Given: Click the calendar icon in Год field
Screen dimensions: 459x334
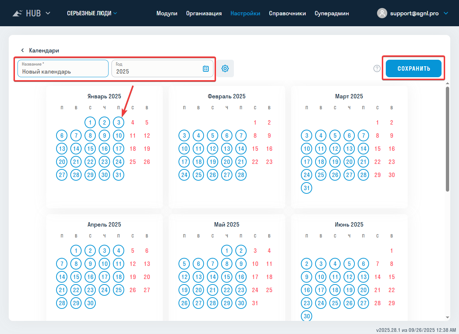Looking at the screenshot, I should click(205, 68).
